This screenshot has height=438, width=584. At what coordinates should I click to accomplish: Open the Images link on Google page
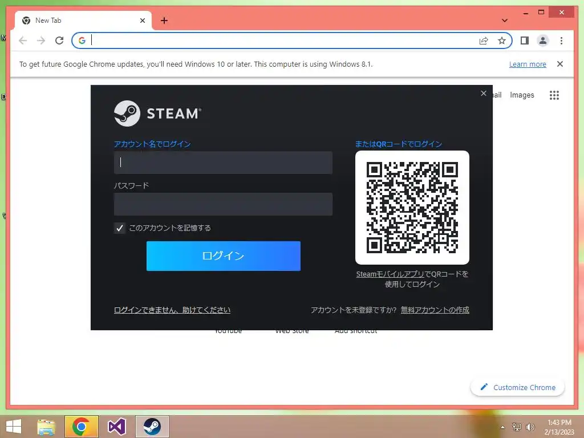click(522, 95)
